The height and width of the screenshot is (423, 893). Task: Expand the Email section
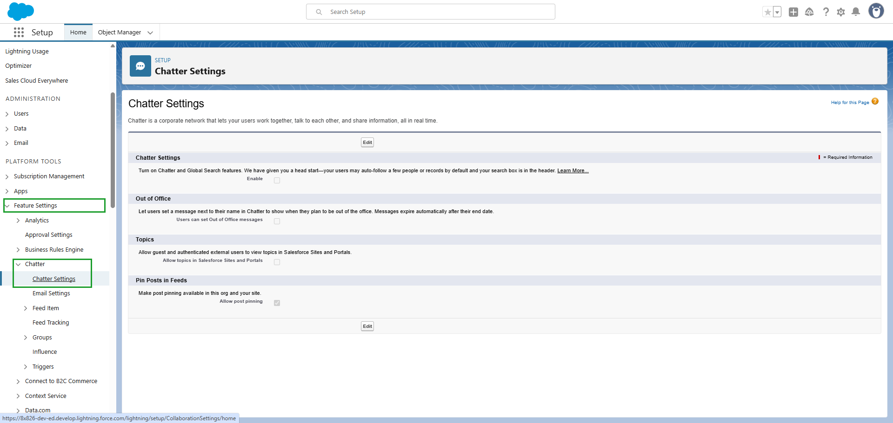(7, 143)
